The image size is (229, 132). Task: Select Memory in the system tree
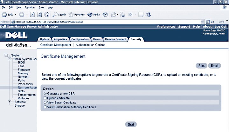[23, 73]
